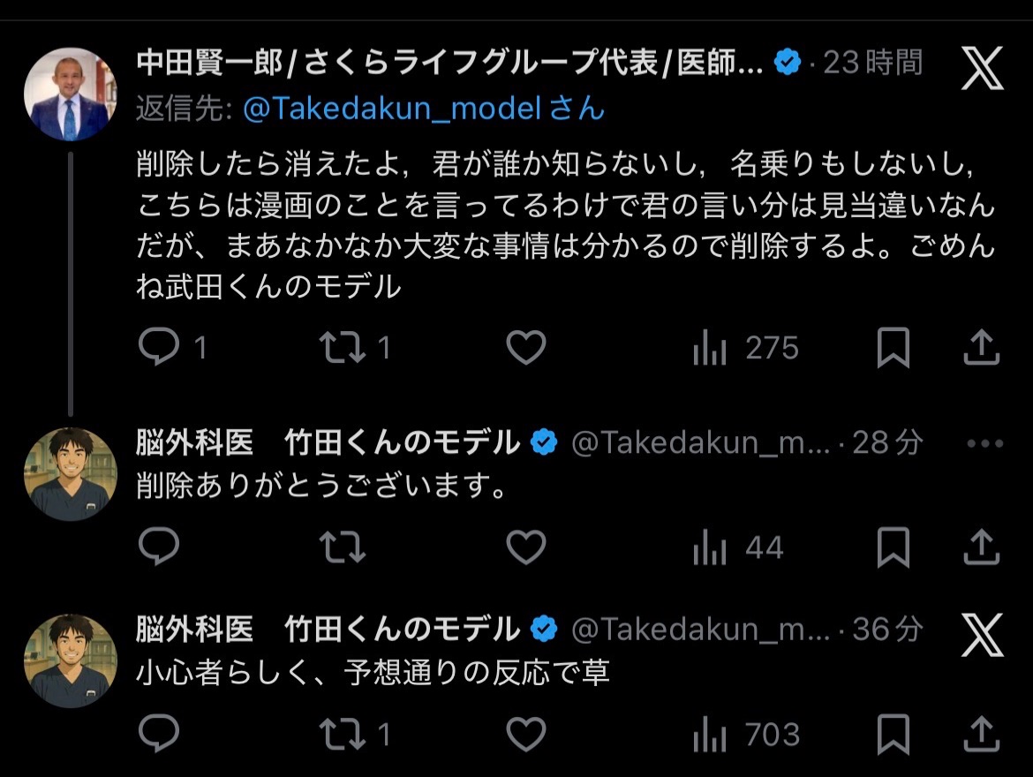The image size is (1033, 777).
Task: Share the 削除ありがとうございます post
Action: pos(981,548)
